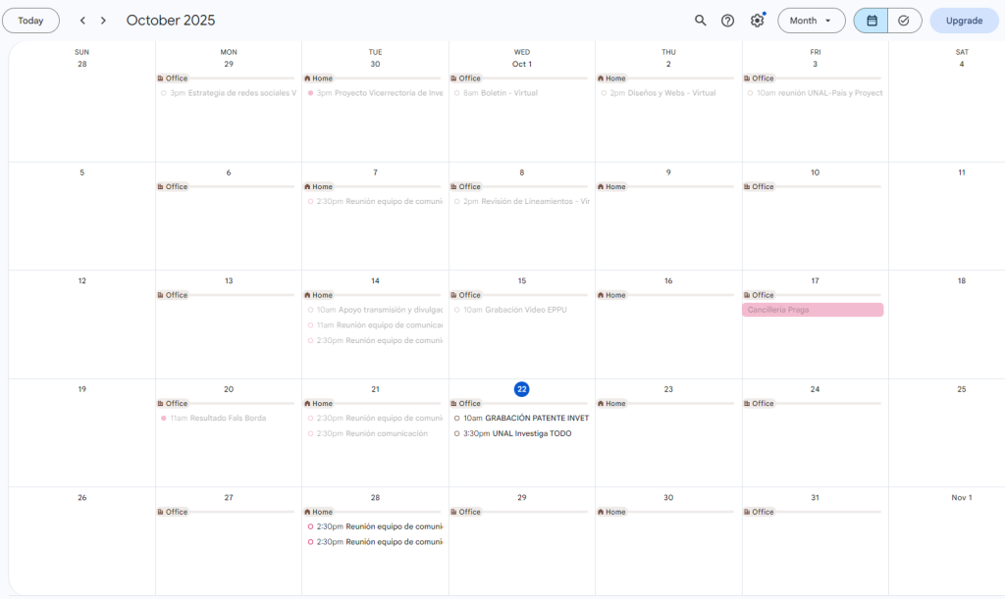Open the day labeled Nov 1
The height and width of the screenshot is (599, 1005).
click(961, 497)
